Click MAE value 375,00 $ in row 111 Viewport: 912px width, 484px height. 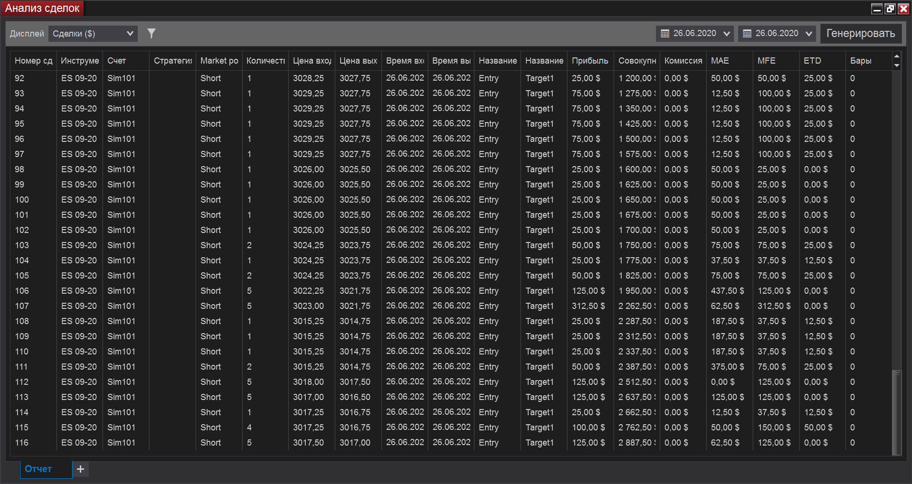click(727, 367)
